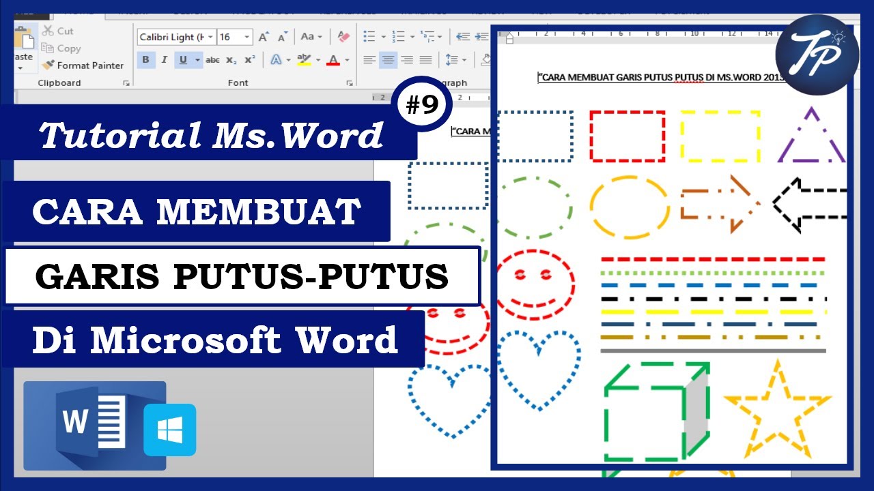
Task: Click the Bullets list icon
Action: [369, 37]
